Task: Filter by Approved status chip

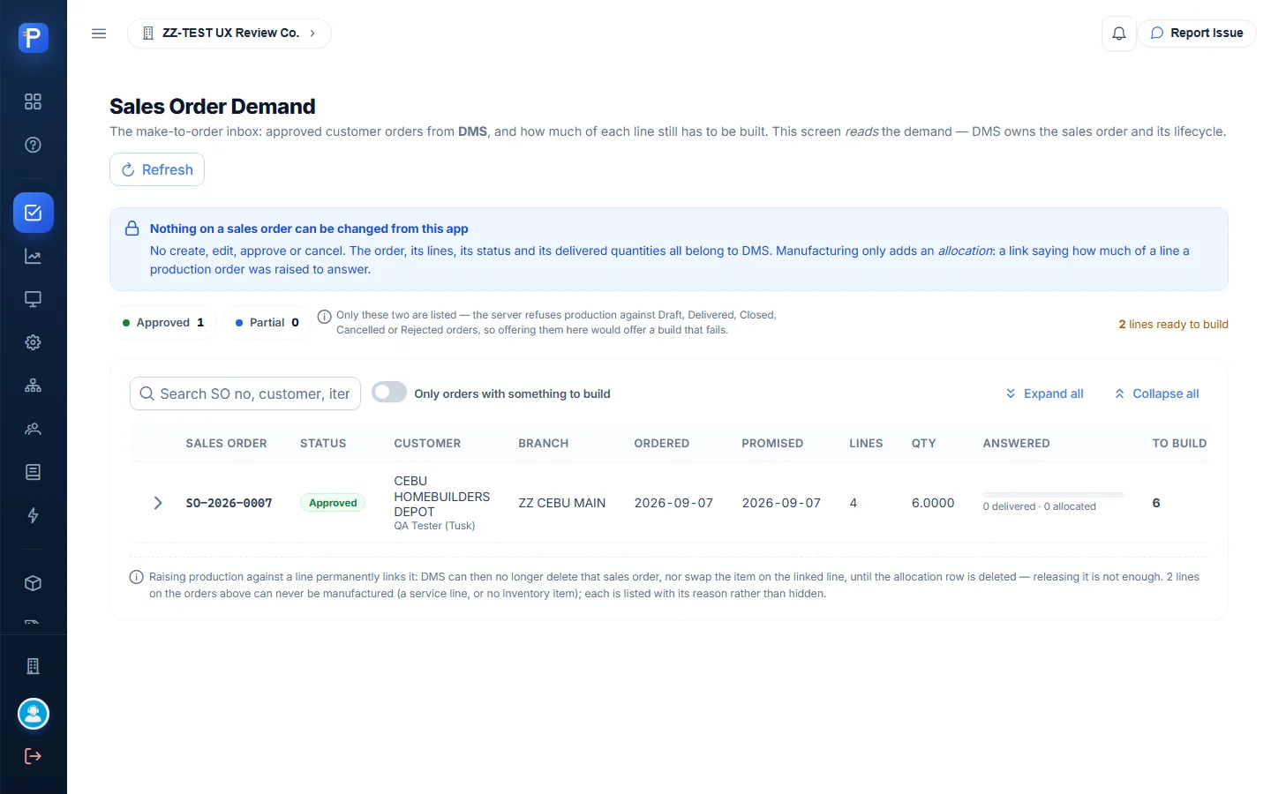Action: [x=163, y=323]
